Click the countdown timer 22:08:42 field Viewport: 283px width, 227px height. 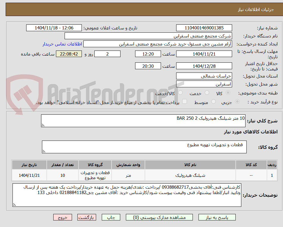(x=69, y=54)
